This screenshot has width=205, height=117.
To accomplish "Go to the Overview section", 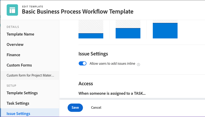I will (x=15, y=45).
